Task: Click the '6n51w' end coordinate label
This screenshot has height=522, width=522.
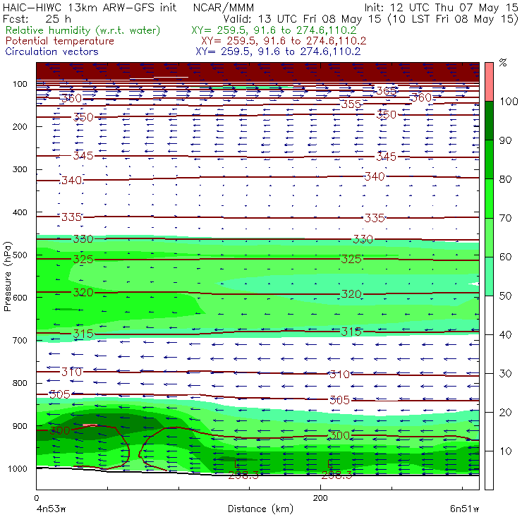Action: (464, 509)
